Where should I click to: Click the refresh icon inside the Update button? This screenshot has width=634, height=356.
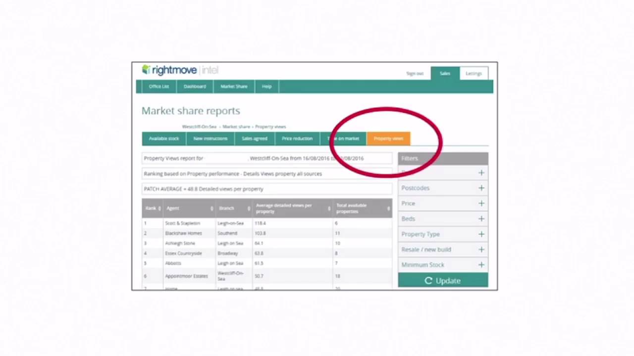point(428,280)
